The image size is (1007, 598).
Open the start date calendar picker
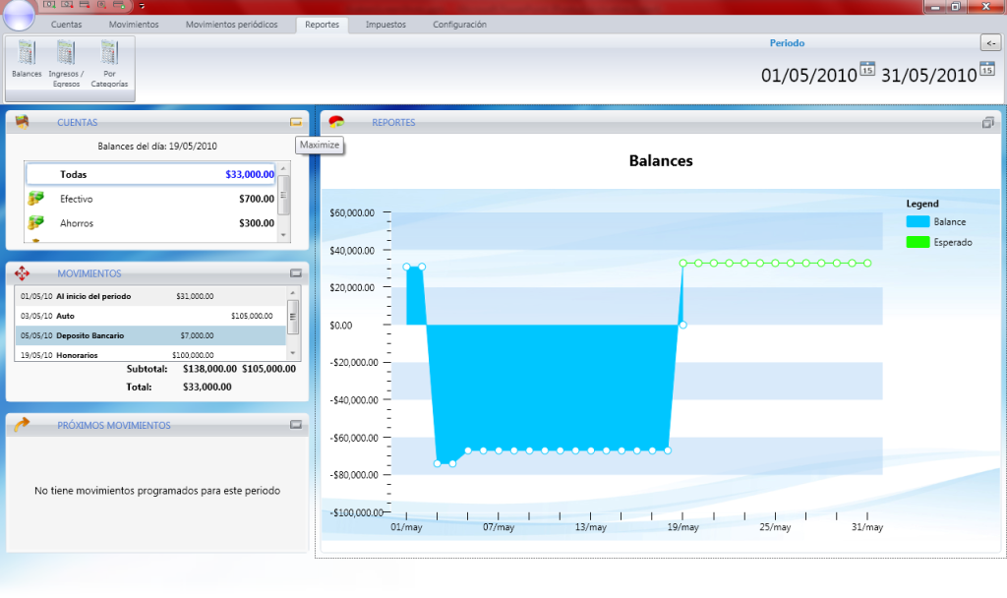pyautogui.click(x=867, y=69)
